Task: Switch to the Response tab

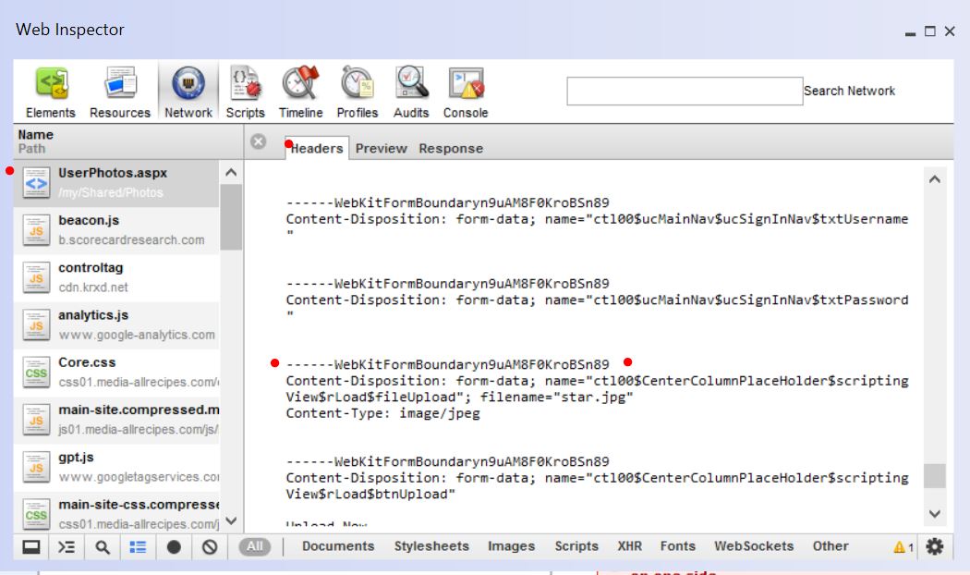Action: (x=451, y=149)
